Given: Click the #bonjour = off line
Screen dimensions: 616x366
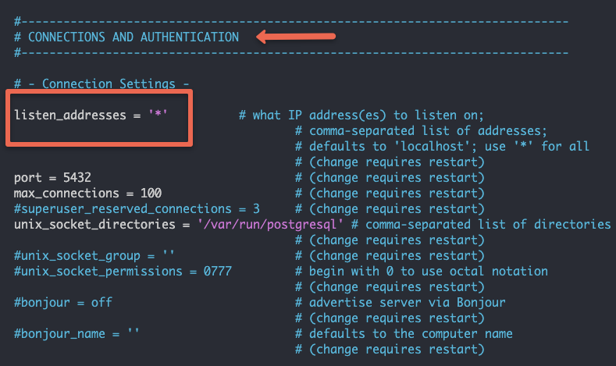Looking at the screenshot, I should (x=63, y=303).
